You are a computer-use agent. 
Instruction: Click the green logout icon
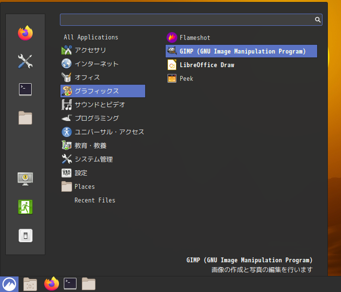coord(25,207)
